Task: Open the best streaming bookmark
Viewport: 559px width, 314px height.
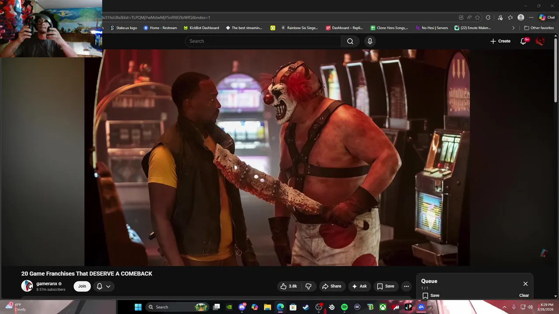Action: click(244, 28)
